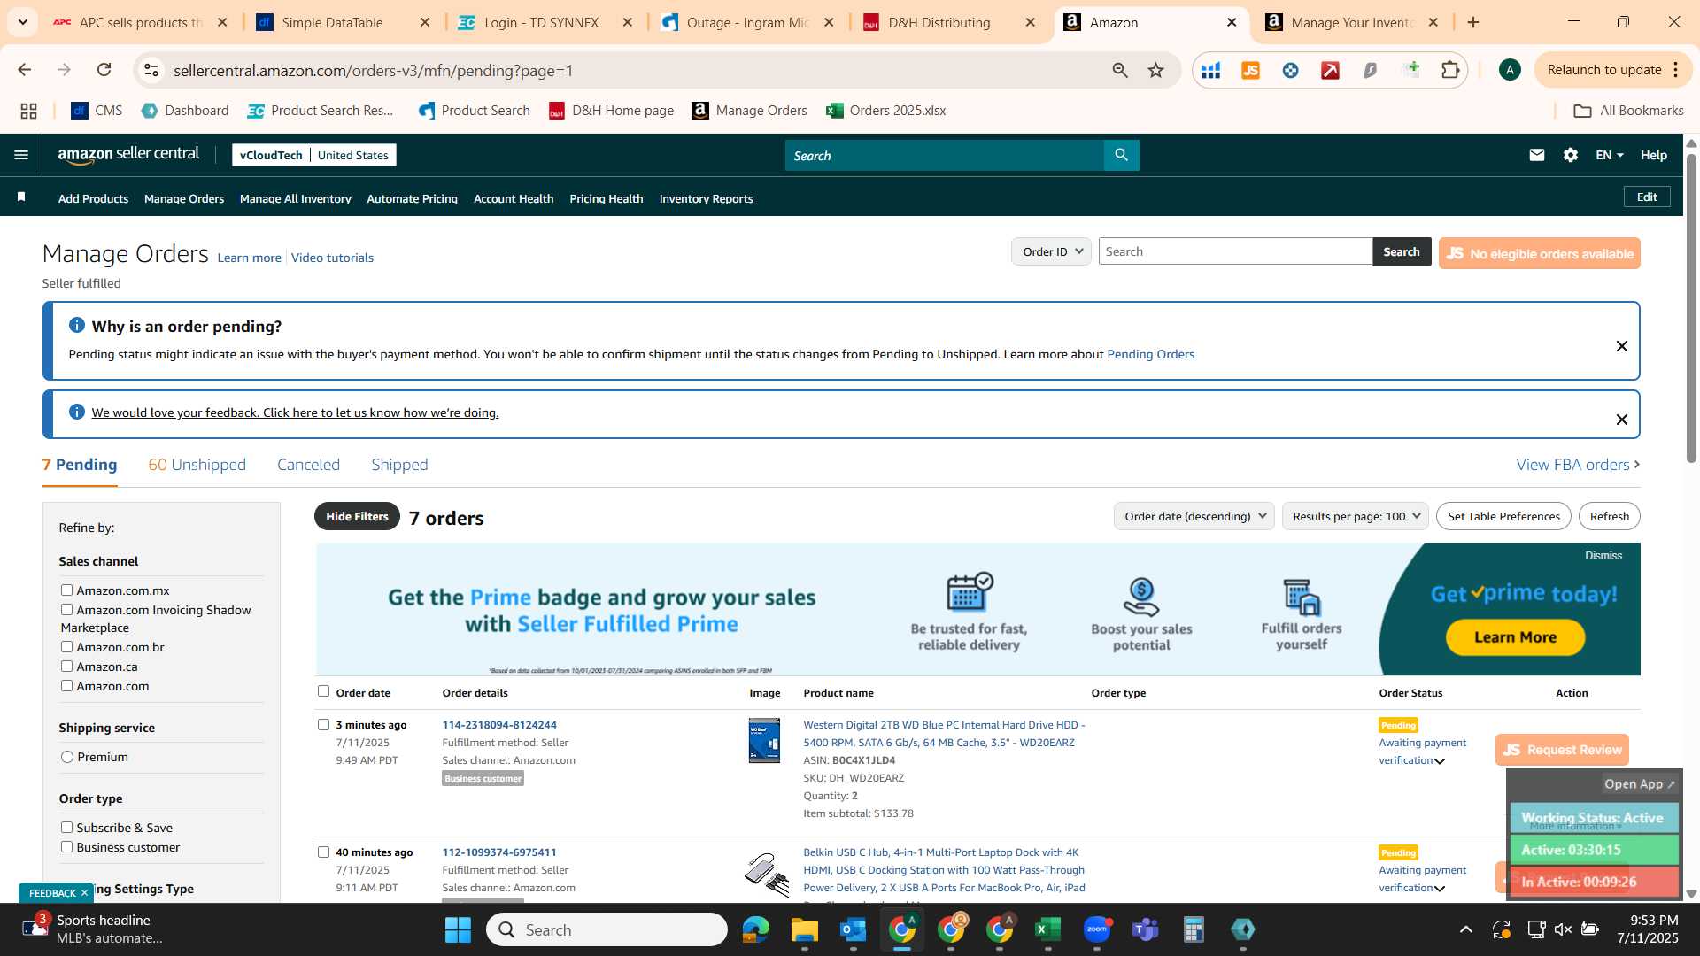This screenshot has width=1700, height=956.
Task: Switch to the Shipped tab
Action: tap(399, 465)
